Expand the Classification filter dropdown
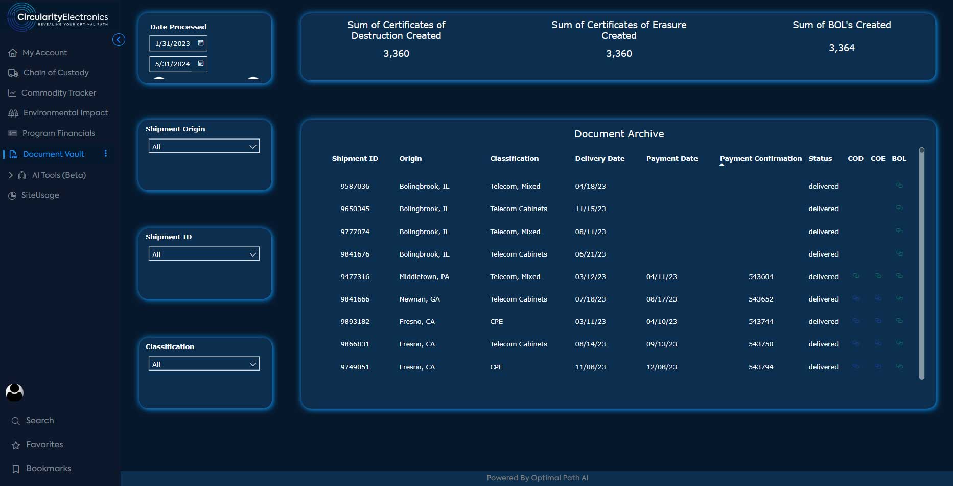 (204, 364)
